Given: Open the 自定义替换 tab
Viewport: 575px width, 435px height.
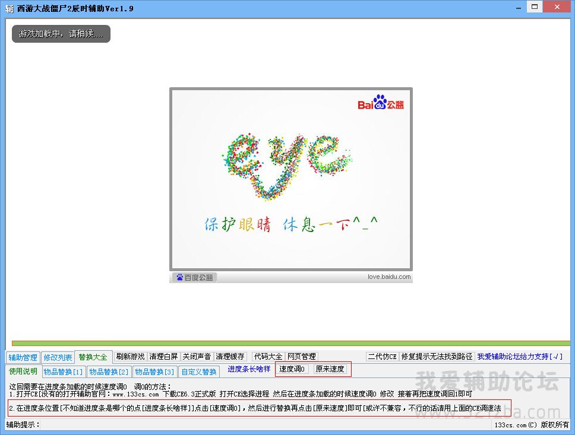Looking at the screenshot, I should pos(199,372).
